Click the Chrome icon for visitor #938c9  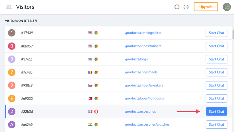(x=96, y=85)
